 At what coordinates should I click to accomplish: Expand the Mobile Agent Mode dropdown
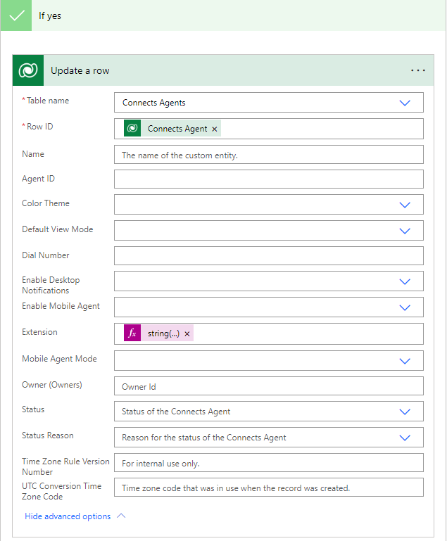pos(405,361)
